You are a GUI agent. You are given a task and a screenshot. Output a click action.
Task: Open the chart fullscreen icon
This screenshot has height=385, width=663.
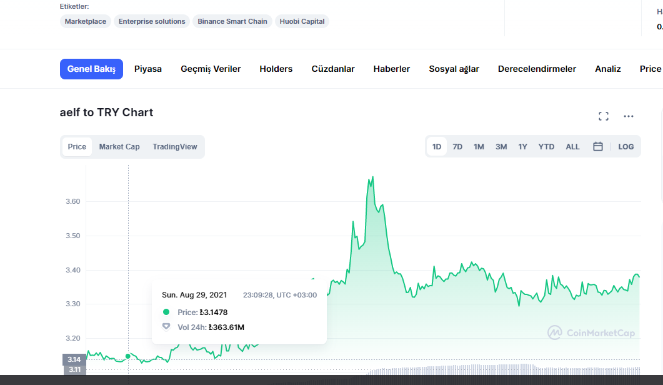[604, 116]
